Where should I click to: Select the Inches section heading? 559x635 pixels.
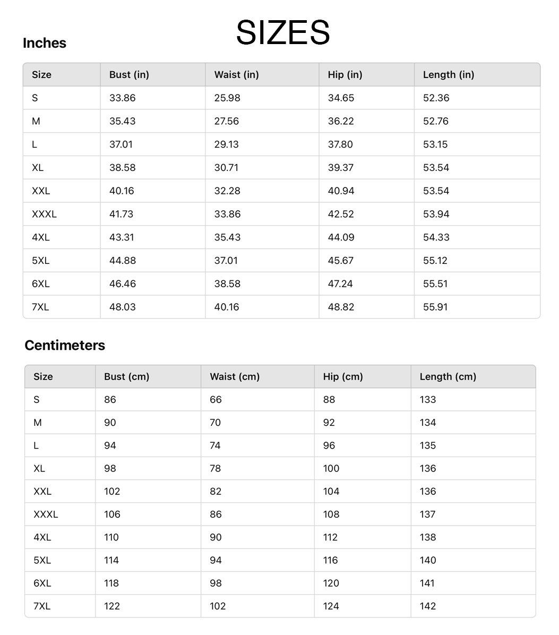[x=45, y=43]
